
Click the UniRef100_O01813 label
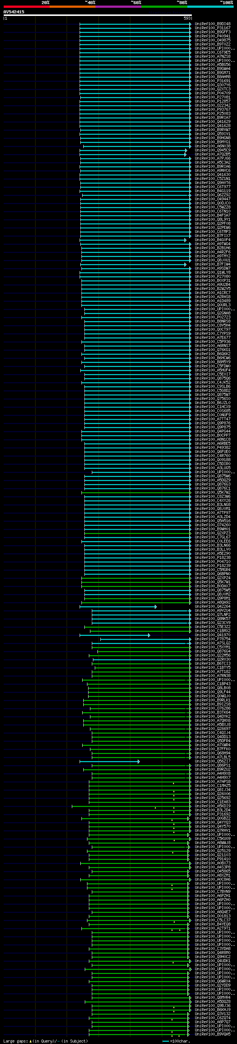pos(213,916)
